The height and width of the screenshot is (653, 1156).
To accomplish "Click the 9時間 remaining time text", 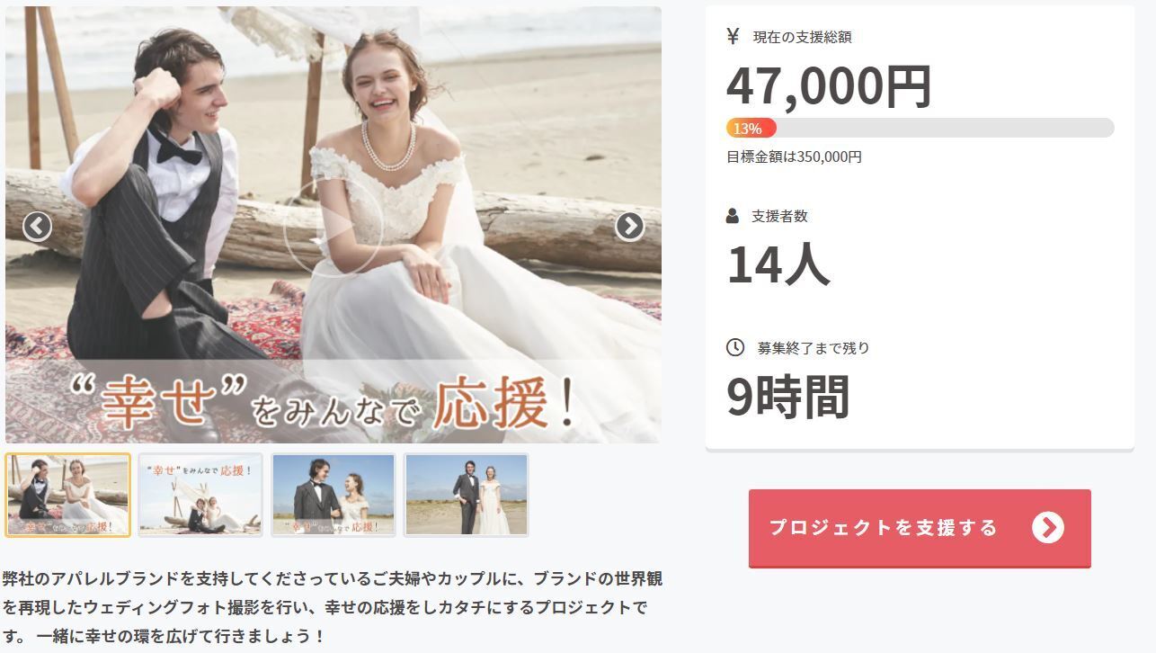I will click(x=788, y=397).
